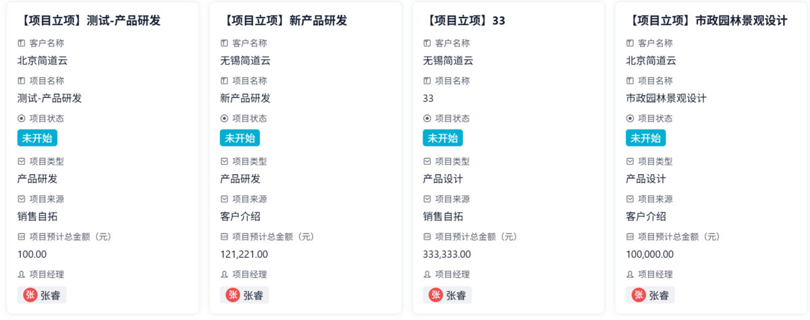
Task: Open the 【项目立项】33 card title
Action: click(x=464, y=21)
